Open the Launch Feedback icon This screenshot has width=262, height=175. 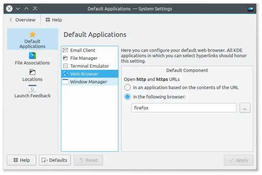[x=32, y=88]
